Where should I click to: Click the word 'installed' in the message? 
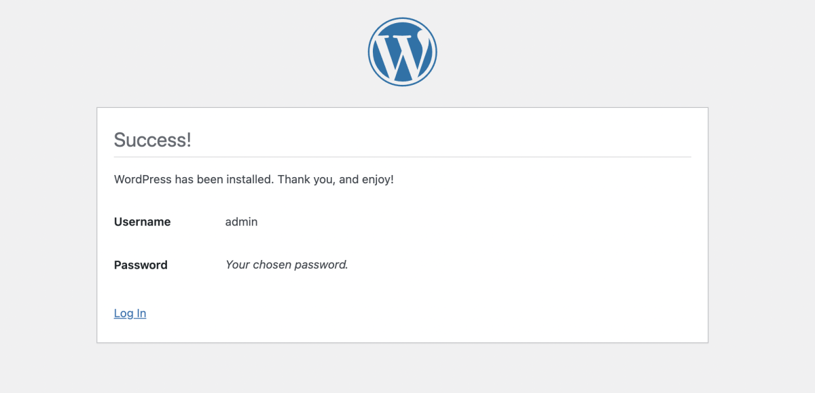(250, 180)
